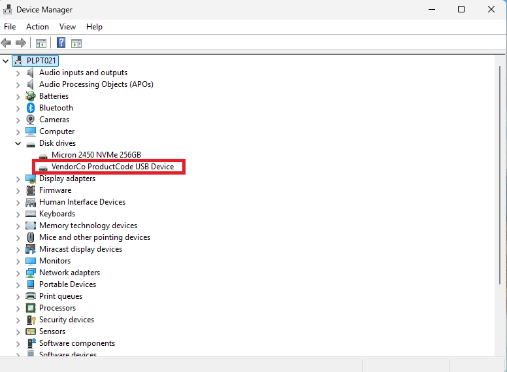
Task: Click the Disk drives category icon
Action: [31, 144]
